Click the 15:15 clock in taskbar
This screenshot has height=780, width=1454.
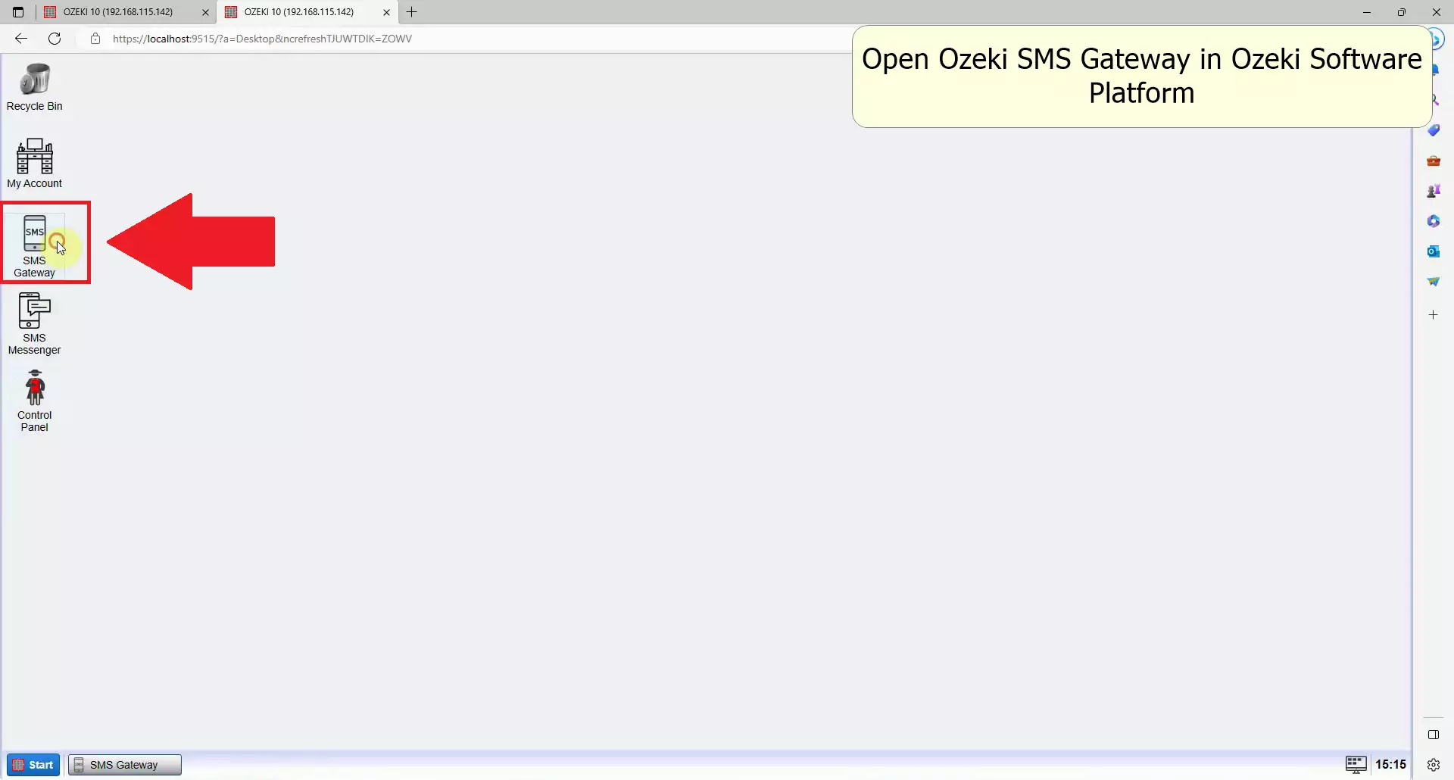coord(1390,765)
